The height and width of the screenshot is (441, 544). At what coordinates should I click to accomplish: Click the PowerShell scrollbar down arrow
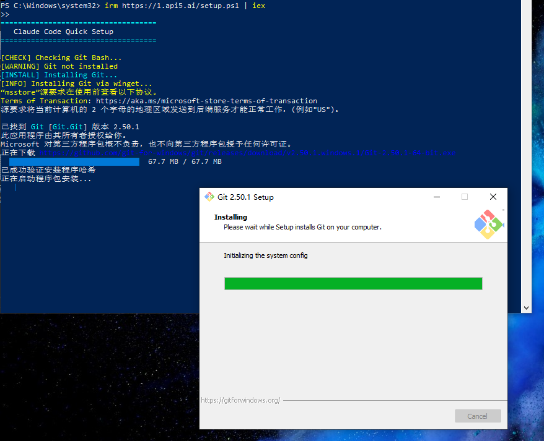(526, 307)
